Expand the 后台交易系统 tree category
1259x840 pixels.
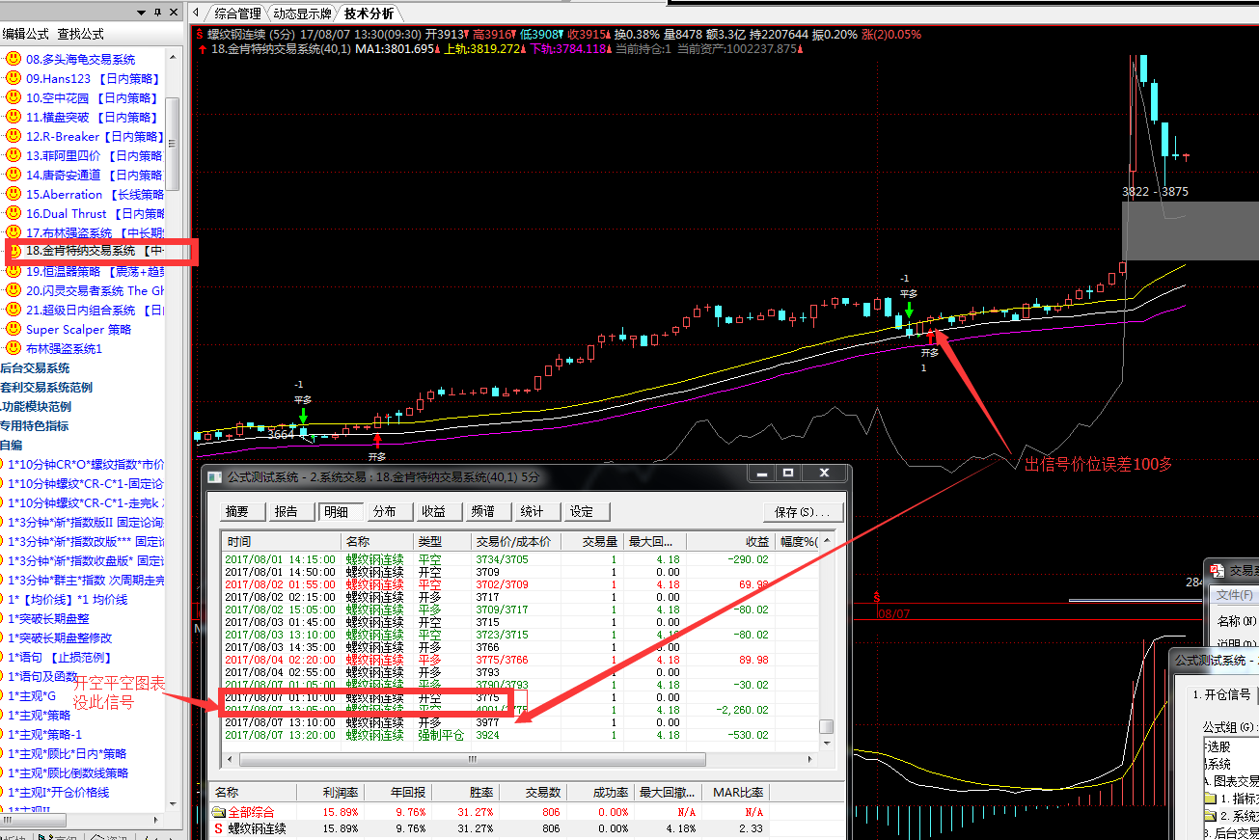(x=35, y=367)
